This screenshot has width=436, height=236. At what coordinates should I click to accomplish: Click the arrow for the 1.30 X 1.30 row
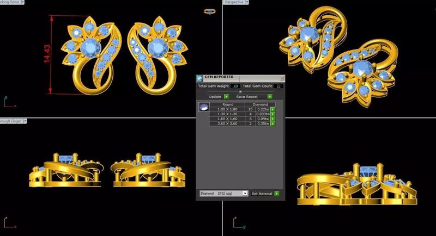click(x=273, y=114)
